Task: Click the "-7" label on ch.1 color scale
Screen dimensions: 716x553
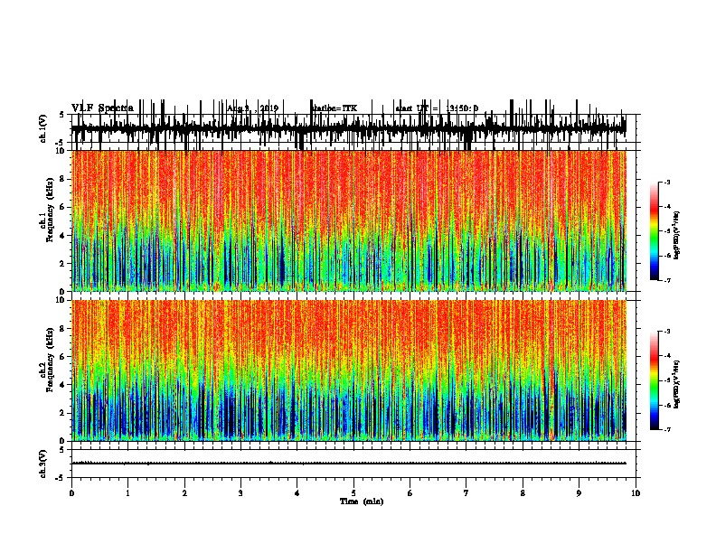Action: coord(667,280)
